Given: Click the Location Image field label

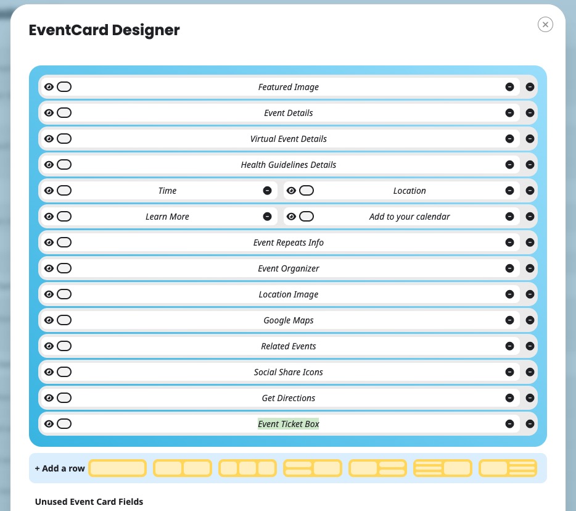Looking at the screenshot, I should tap(289, 294).
